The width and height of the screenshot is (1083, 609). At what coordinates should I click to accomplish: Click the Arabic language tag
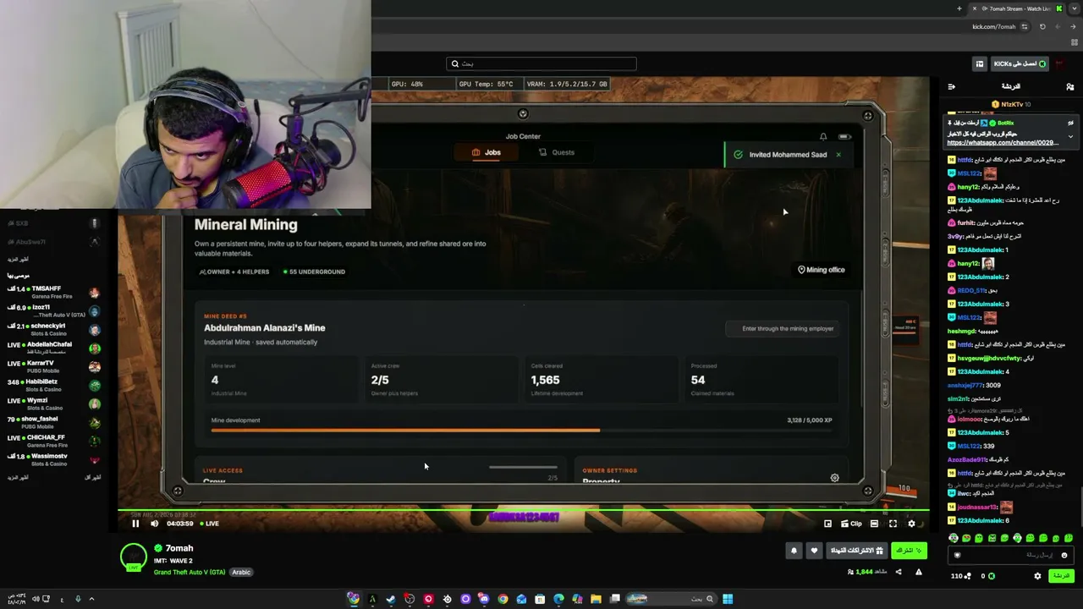(241, 573)
